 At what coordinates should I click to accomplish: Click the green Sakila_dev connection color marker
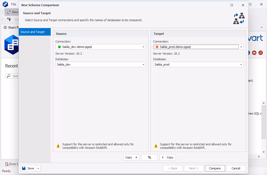[x=60, y=47]
